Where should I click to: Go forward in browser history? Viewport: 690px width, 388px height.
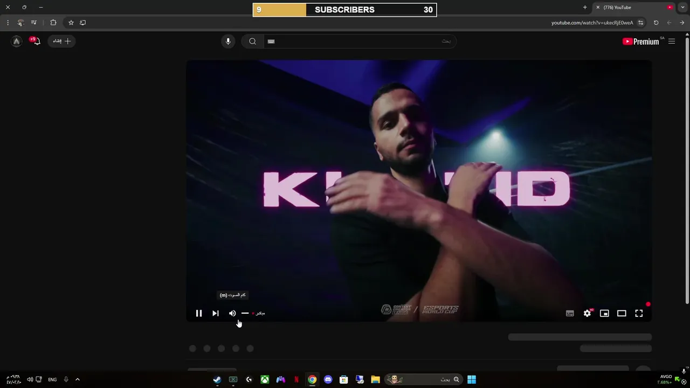[669, 23]
